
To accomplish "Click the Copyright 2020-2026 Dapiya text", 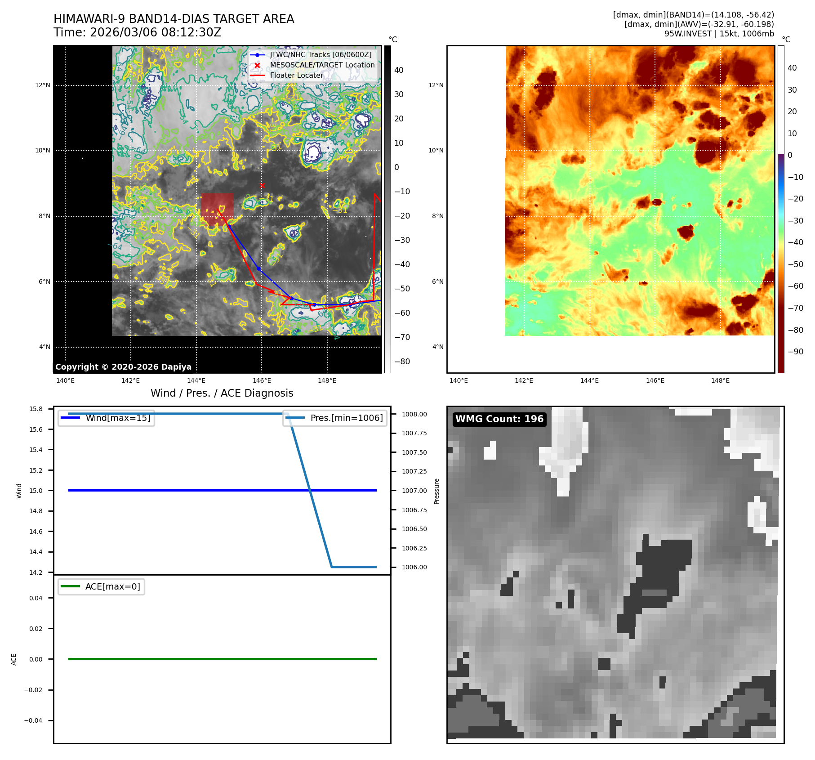I will coord(123,367).
